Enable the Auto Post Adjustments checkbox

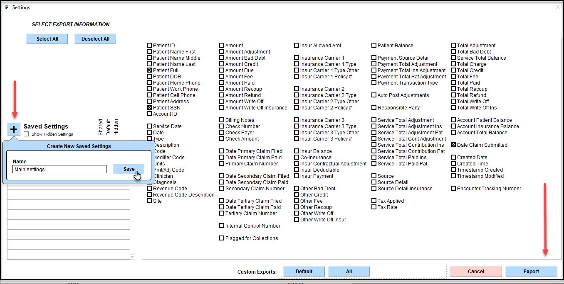point(374,95)
